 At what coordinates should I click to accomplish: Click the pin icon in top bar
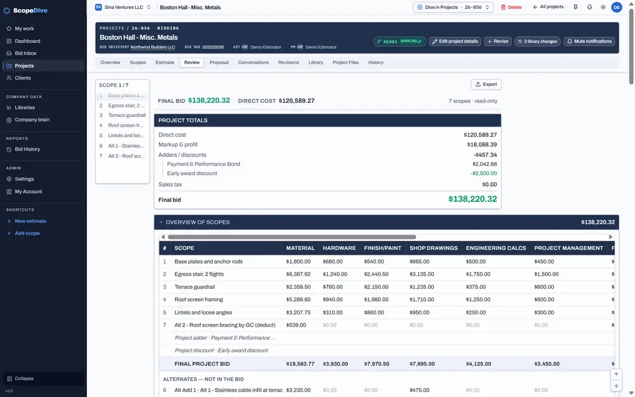[575, 7]
